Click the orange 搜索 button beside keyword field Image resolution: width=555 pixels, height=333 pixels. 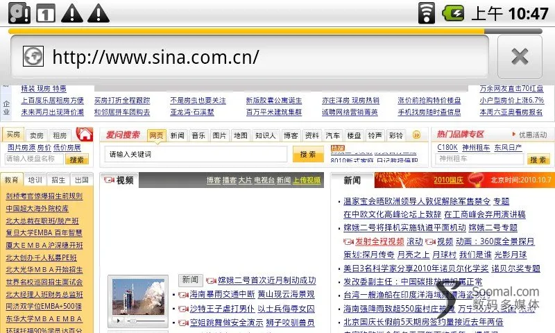coord(308,154)
